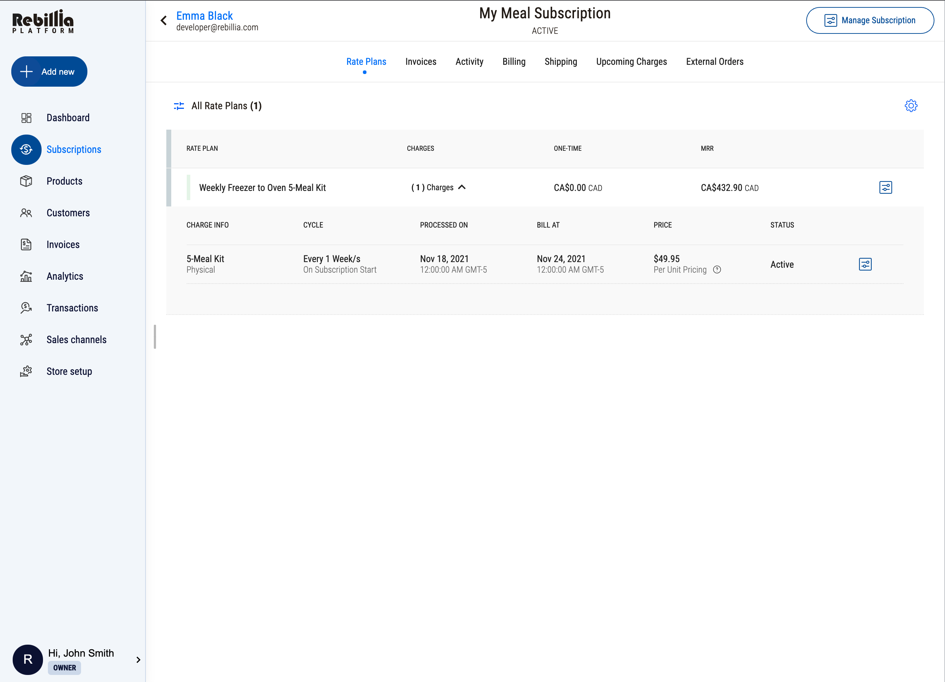Open the rate plans settings gear icon
Screen dimensions: 945x682
pyautogui.click(x=911, y=105)
